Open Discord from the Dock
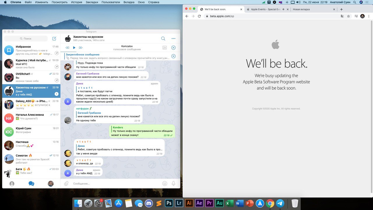Viewport: 373px width, 210px height. click(x=149, y=203)
